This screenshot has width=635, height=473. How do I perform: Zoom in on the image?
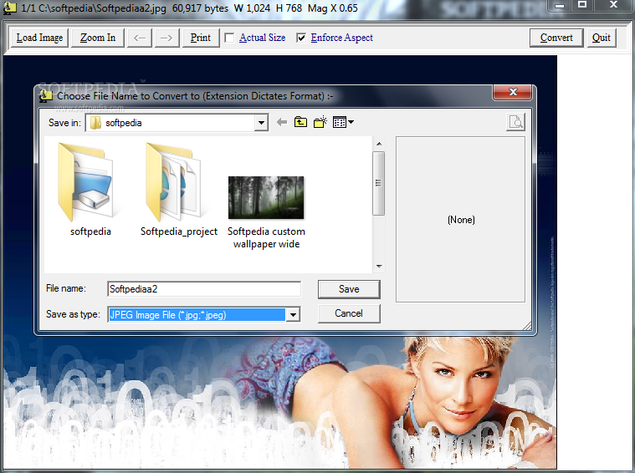(x=98, y=38)
